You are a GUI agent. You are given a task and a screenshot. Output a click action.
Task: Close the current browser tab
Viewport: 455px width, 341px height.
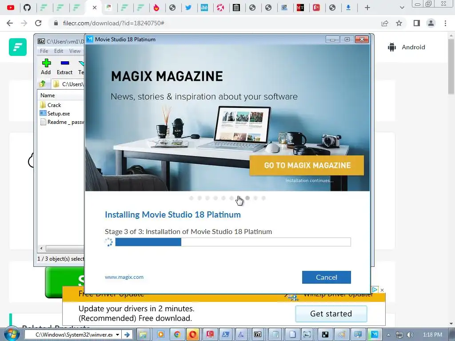[x=94, y=8]
